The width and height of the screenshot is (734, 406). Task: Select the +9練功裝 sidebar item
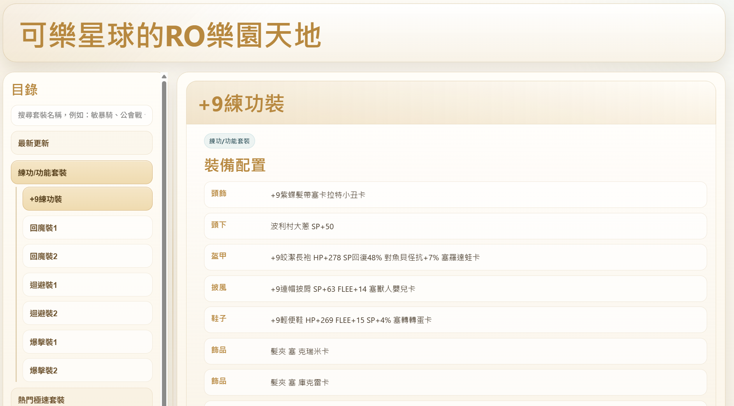[x=87, y=199]
